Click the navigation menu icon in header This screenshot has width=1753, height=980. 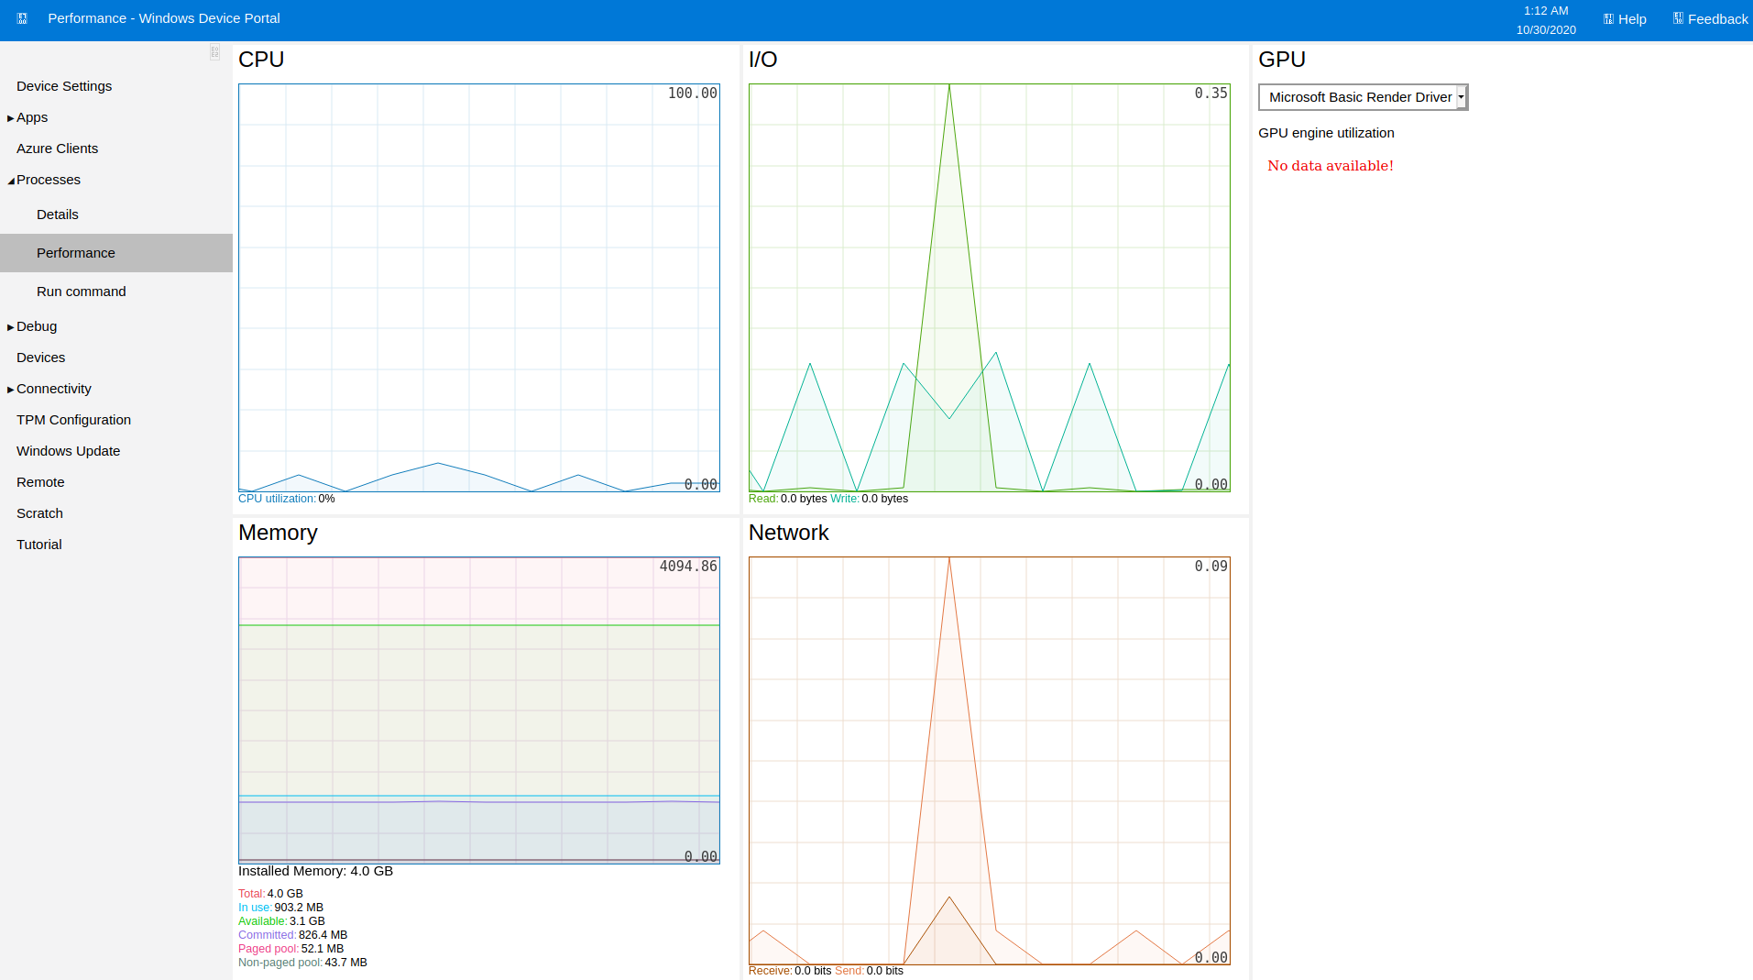coord(22,18)
